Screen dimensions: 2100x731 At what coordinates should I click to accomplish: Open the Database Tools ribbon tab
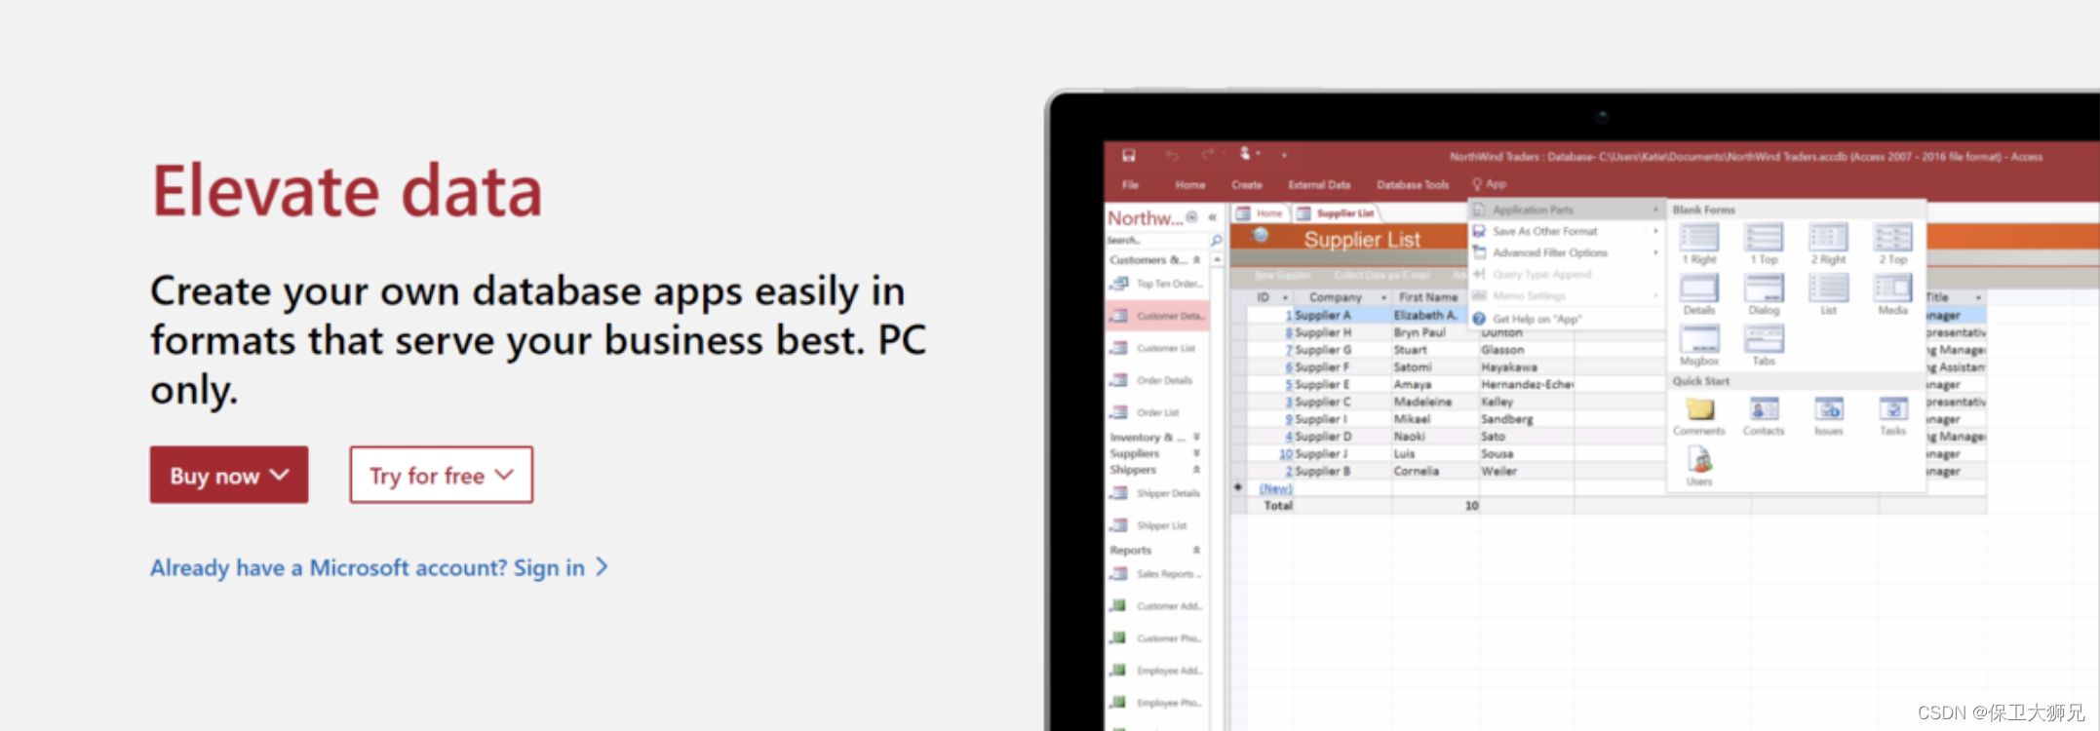[1413, 184]
